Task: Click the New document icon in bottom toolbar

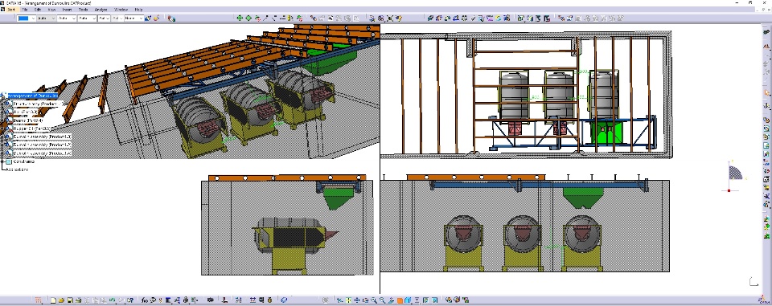Action: pyautogui.click(x=54, y=300)
